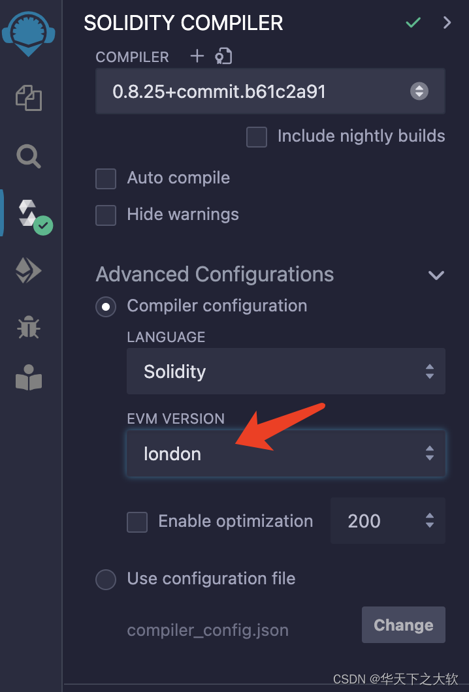This screenshot has width=469, height=692.
Task: Open the File explorer icon in sidebar
Action: pyautogui.click(x=29, y=98)
